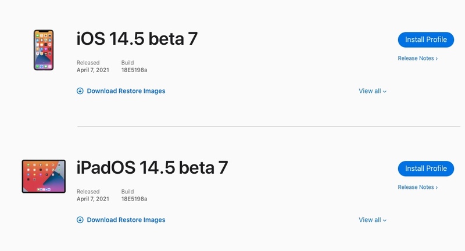Select iOS build number 18E5198a
Screen dimensions: 465x251
pos(134,70)
